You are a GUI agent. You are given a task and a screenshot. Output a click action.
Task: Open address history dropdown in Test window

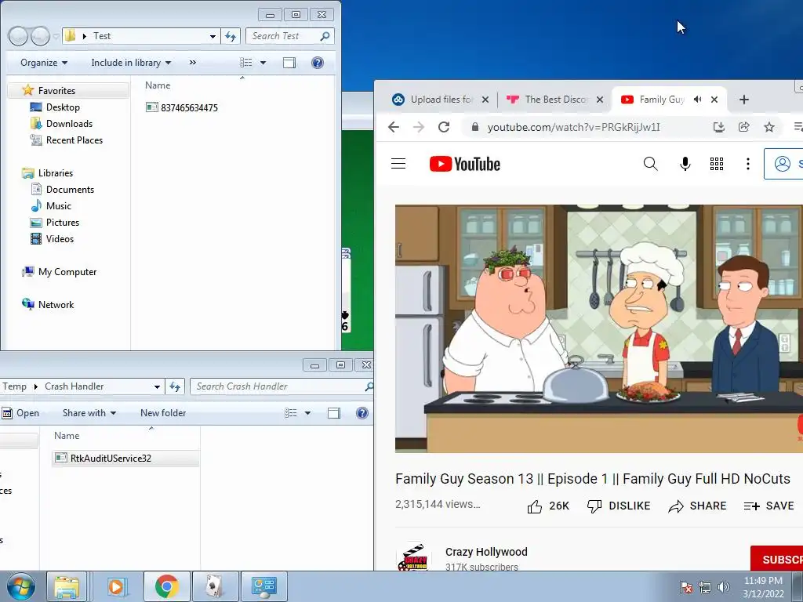(x=213, y=36)
